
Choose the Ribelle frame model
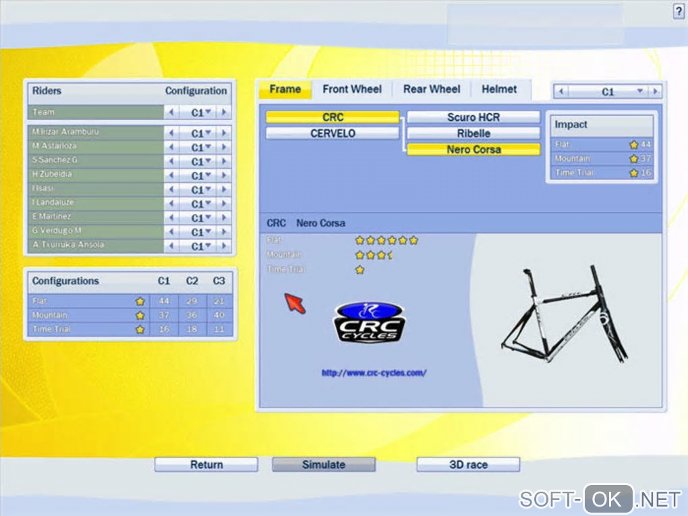pyautogui.click(x=474, y=134)
